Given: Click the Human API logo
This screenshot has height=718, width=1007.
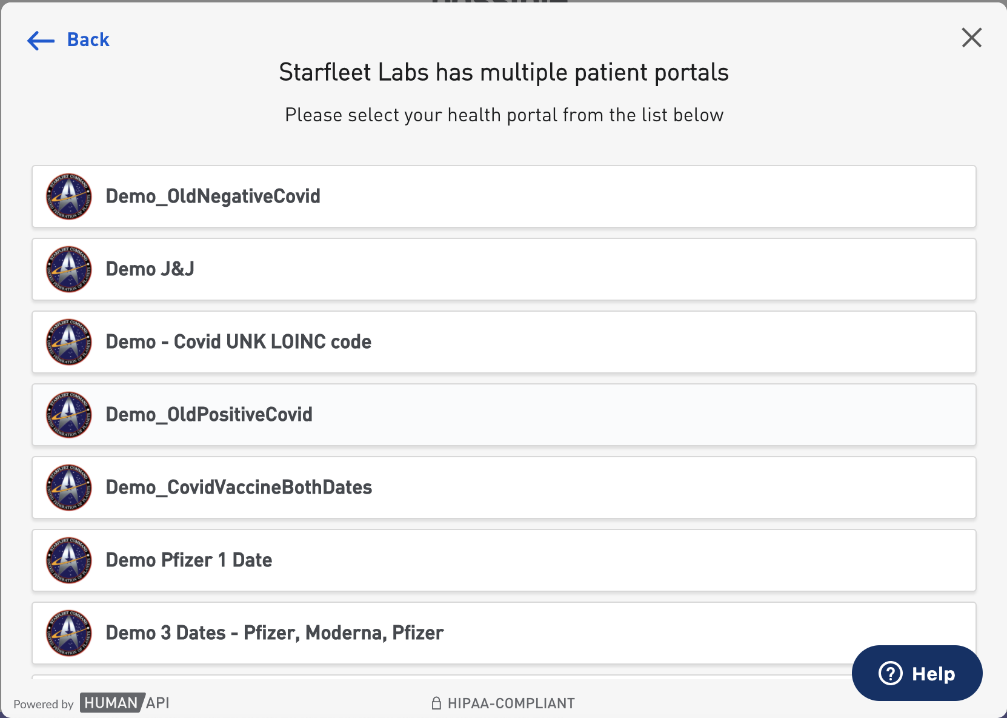Looking at the screenshot, I should pyautogui.click(x=125, y=703).
